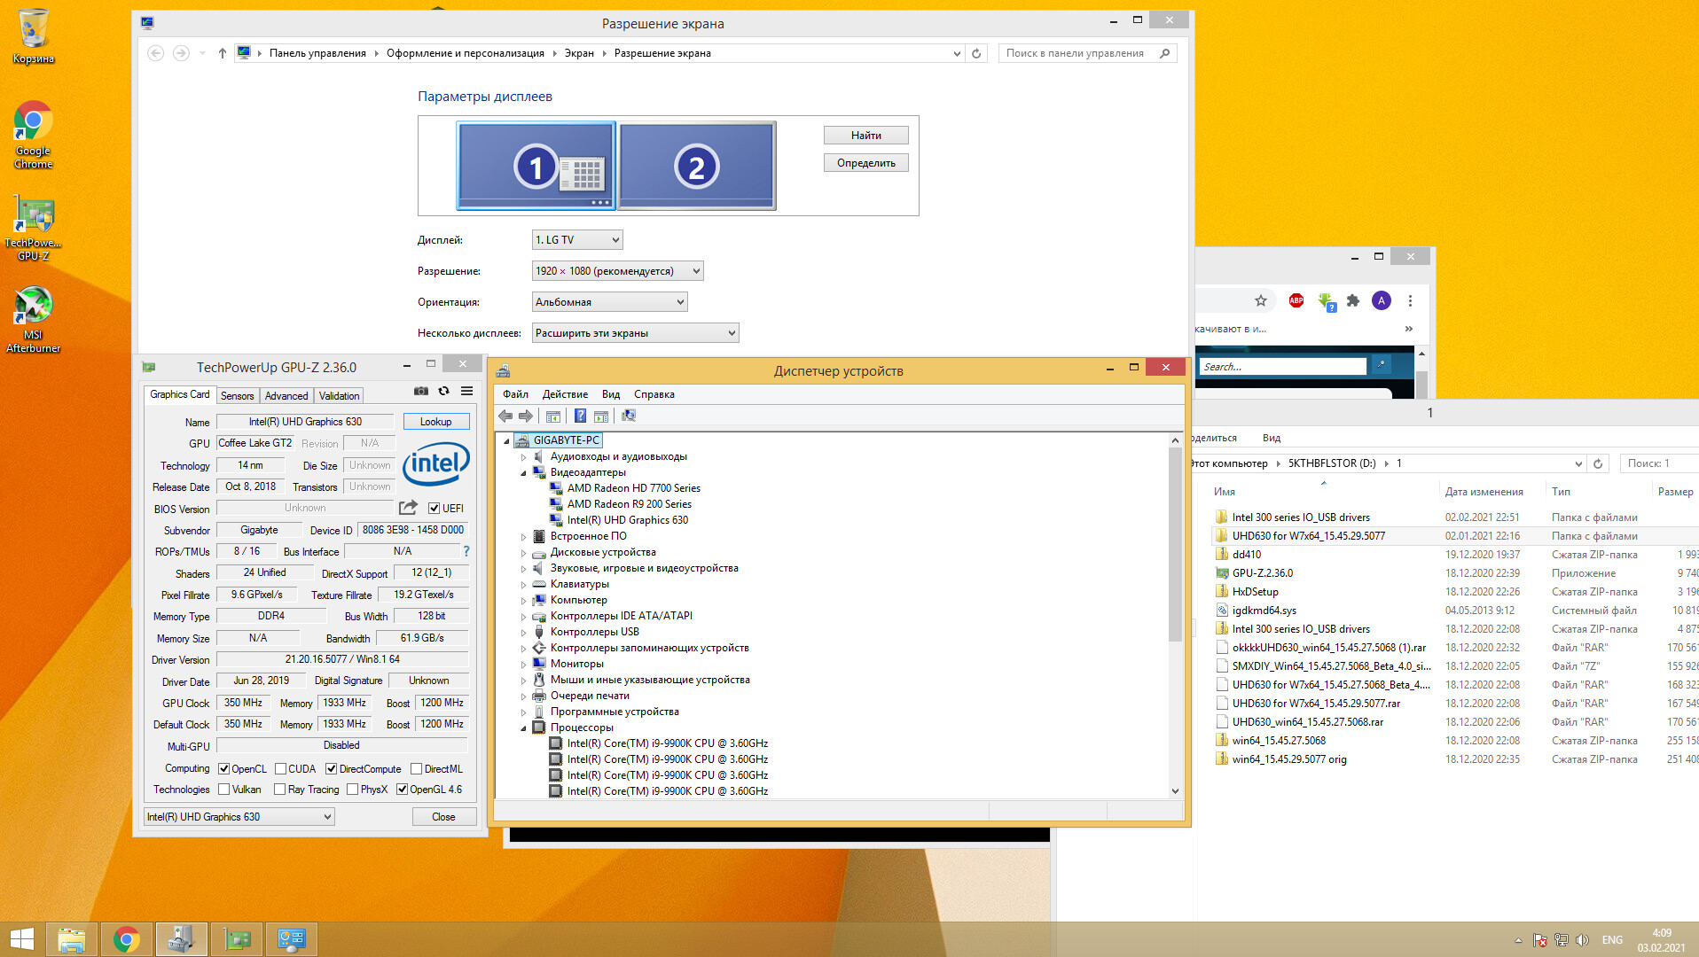Open Adblock Plus extension icon
The image size is (1699, 957).
[1296, 300]
